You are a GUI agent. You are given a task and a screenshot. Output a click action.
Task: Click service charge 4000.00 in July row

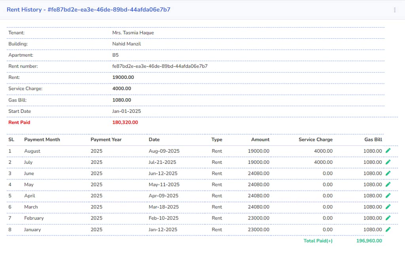(323, 162)
